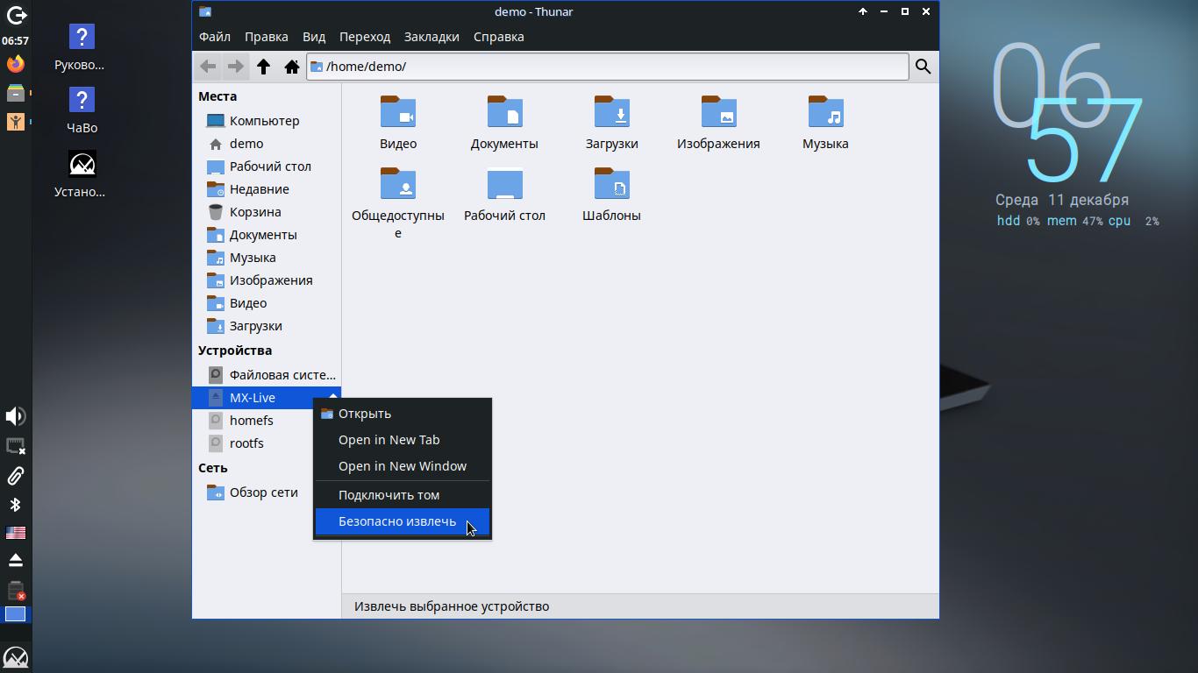Screen dimensions: 1198x673
Task: Open Корзина in the sidebar
Action: [266, 212]
